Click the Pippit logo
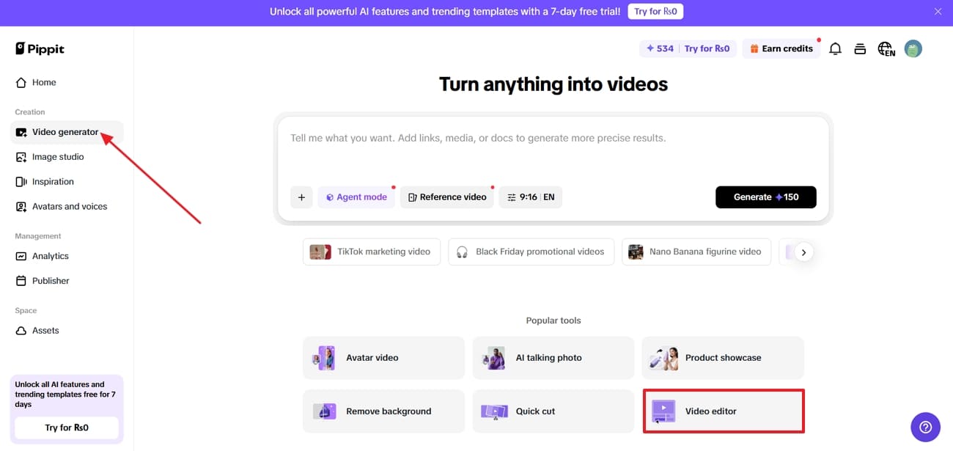Image resolution: width=953 pixels, height=451 pixels. (x=39, y=48)
